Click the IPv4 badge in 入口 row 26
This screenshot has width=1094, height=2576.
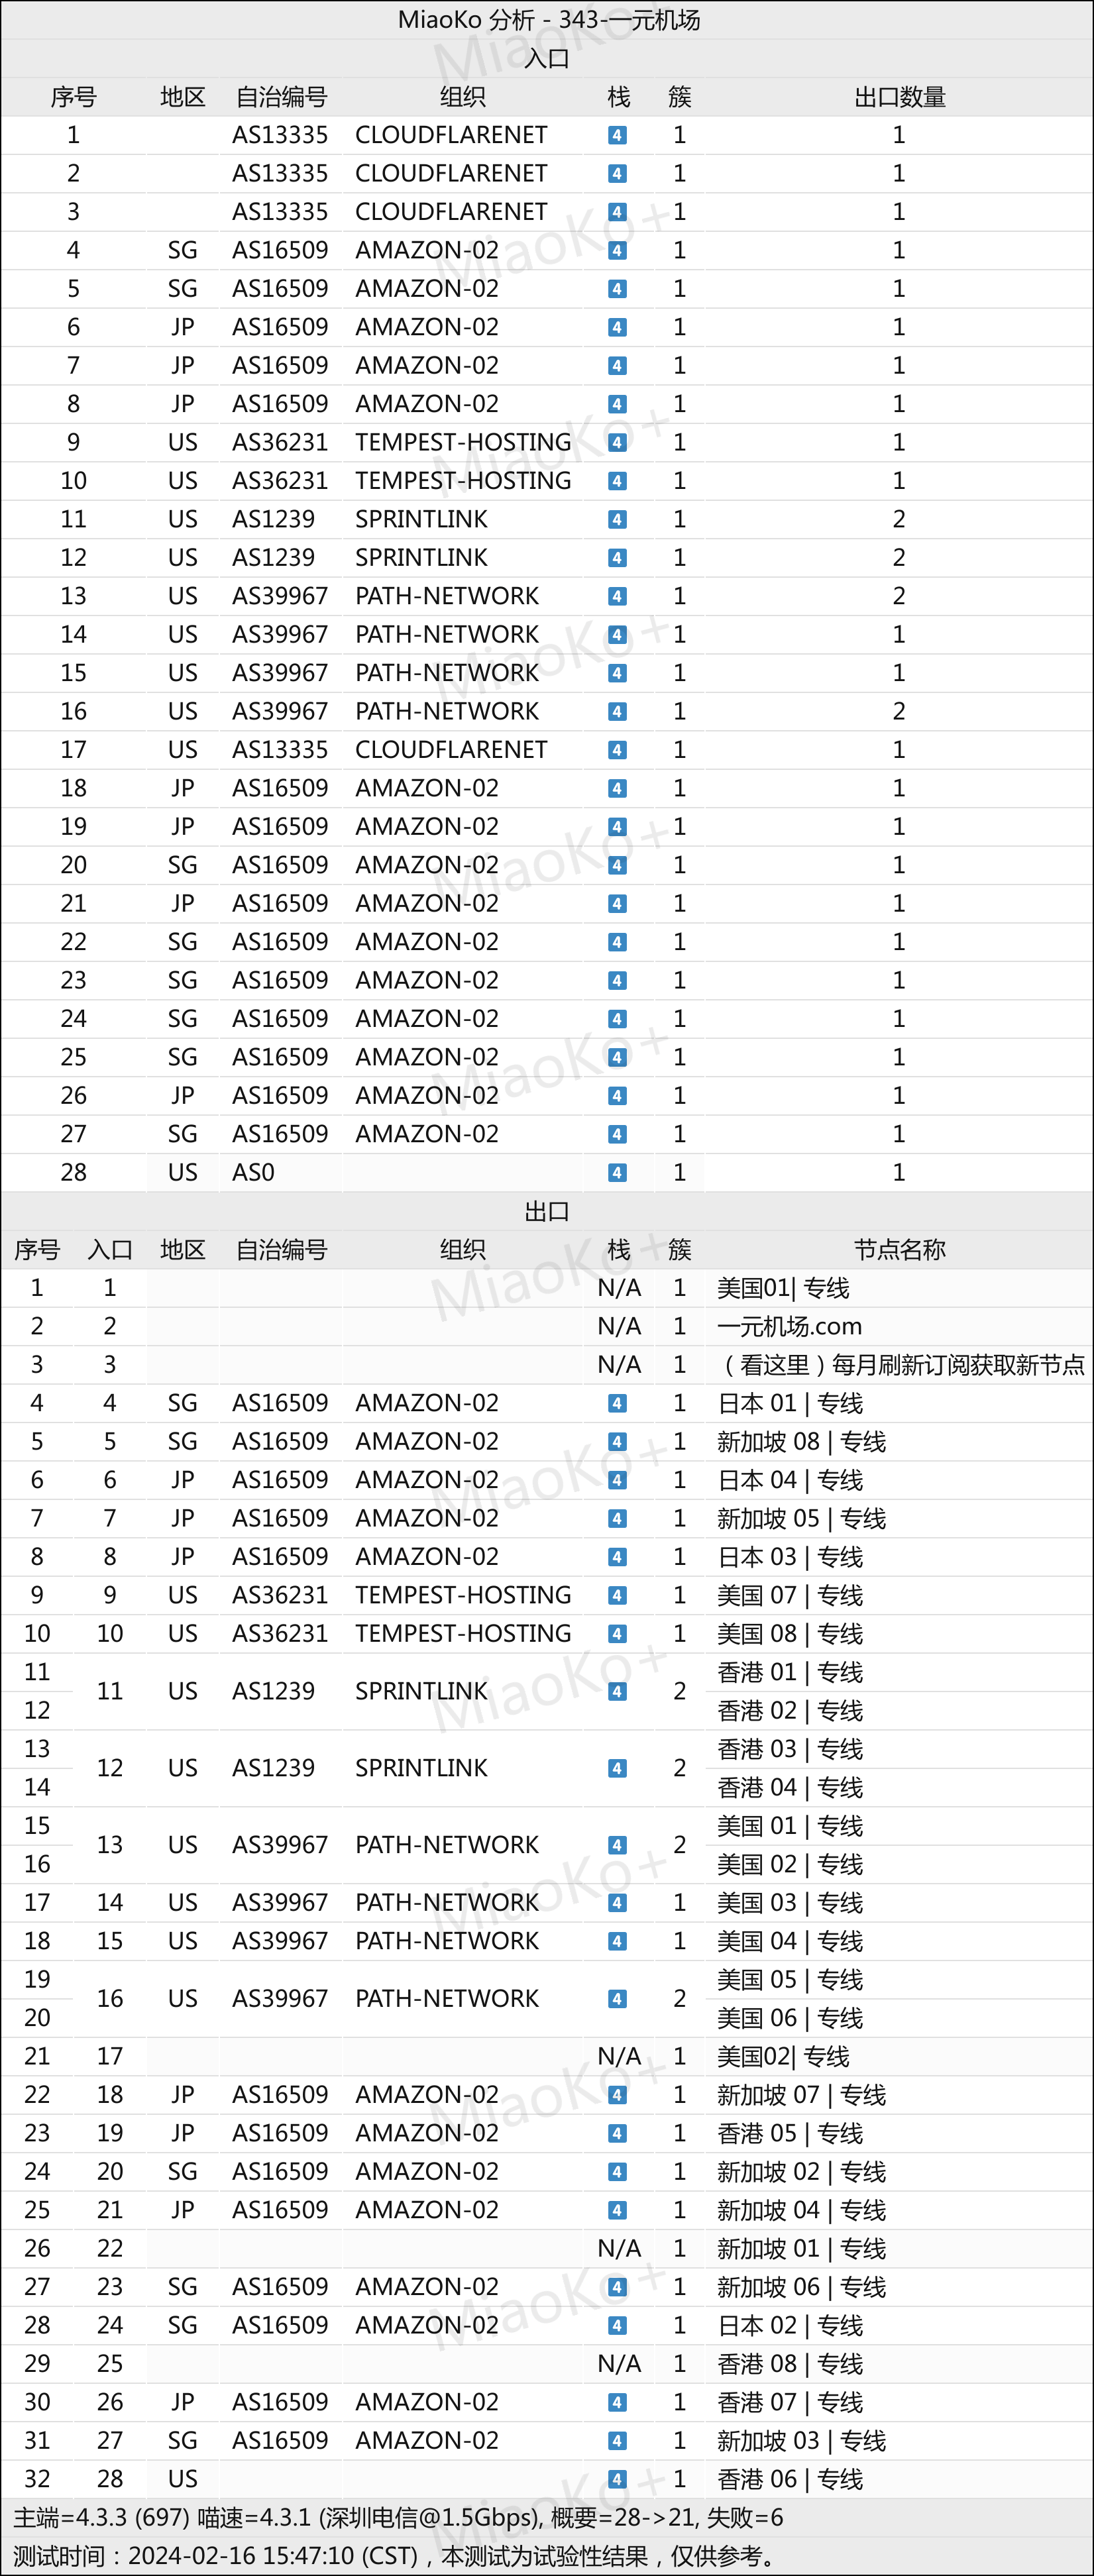click(x=618, y=1096)
